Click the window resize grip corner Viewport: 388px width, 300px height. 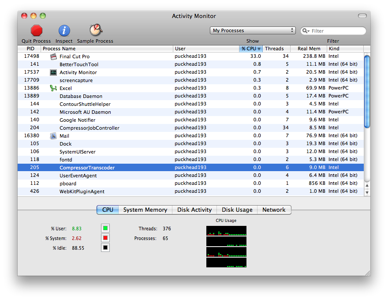[x=368, y=273]
